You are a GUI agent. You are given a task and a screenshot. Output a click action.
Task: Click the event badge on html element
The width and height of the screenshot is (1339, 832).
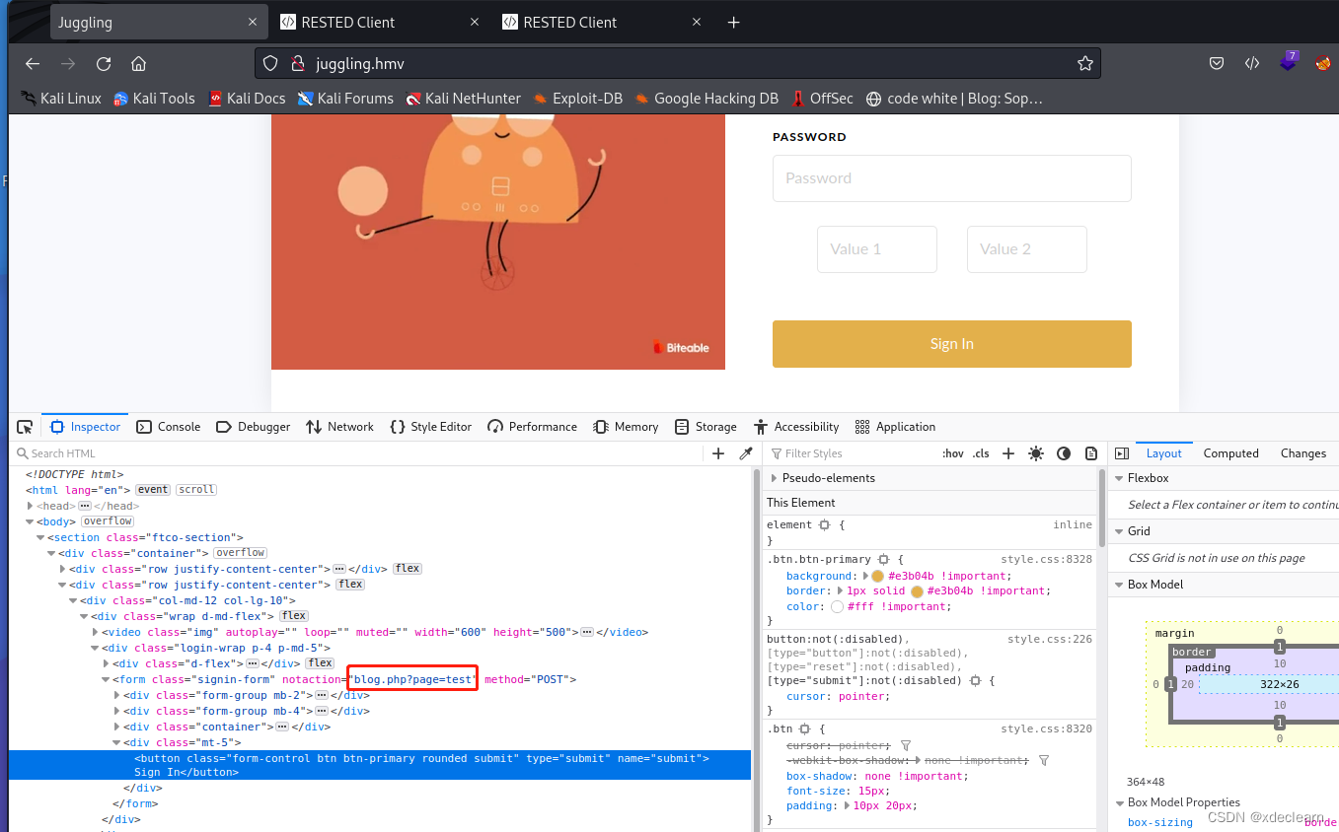153,490
